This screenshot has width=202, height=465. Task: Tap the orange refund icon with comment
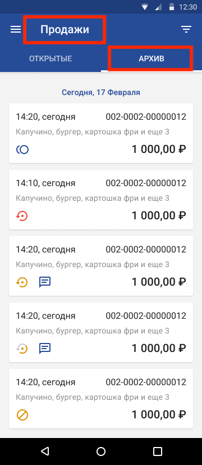coord(21,282)
